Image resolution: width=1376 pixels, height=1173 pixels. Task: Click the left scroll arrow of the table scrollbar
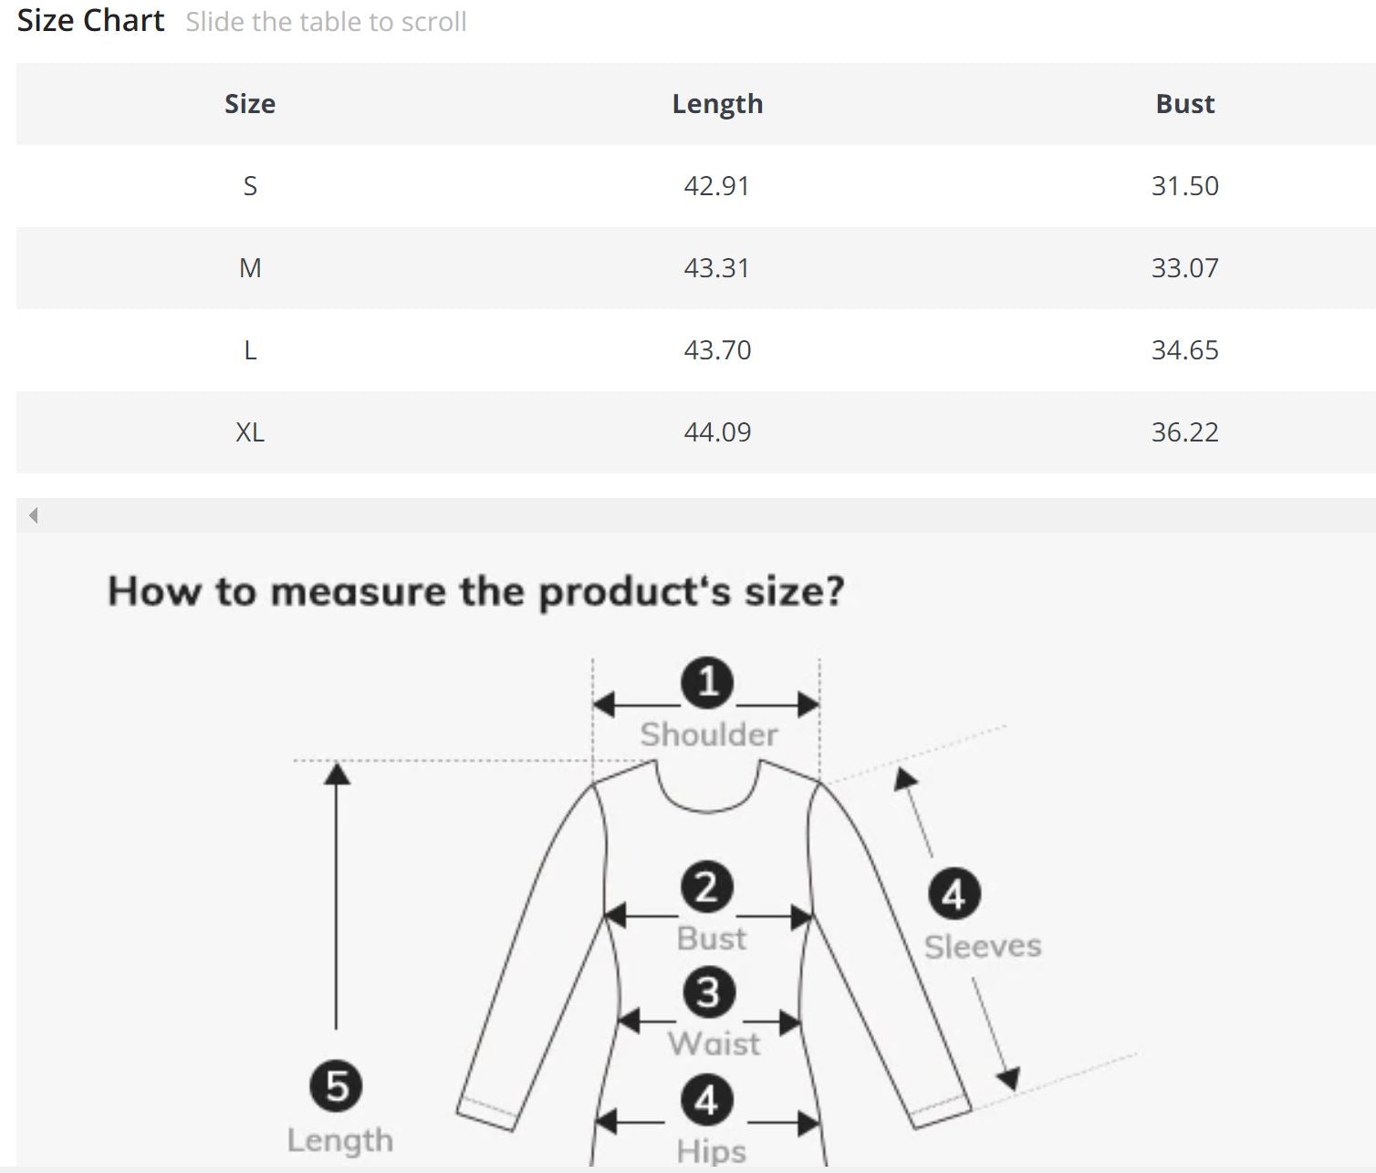click(x=34, y=515)
